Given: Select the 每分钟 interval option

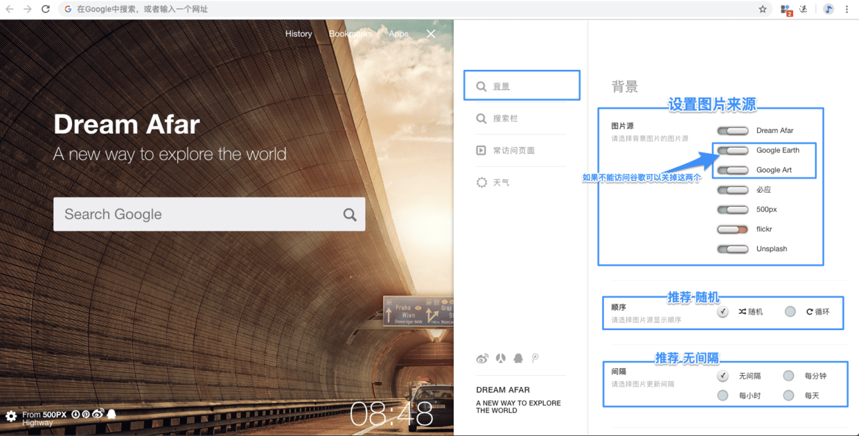Looking at the screenshot, I should coord(788,376).
